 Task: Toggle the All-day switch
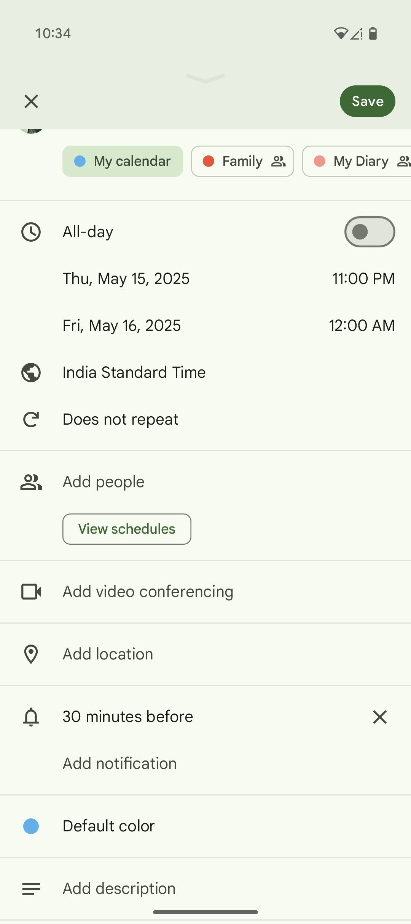pyautogui.click(x=369, y=232)
